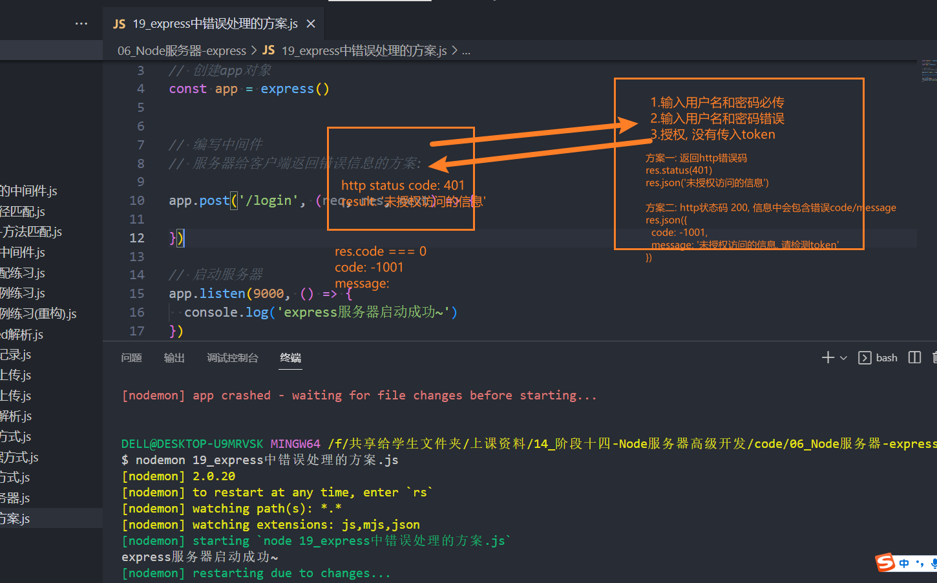Click the Sogou input method logo

pos(885,563)
